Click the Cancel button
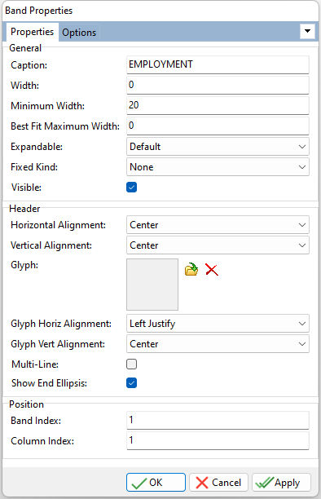The width and height of the screenshot is (321, 499). [x=218, y=483]
